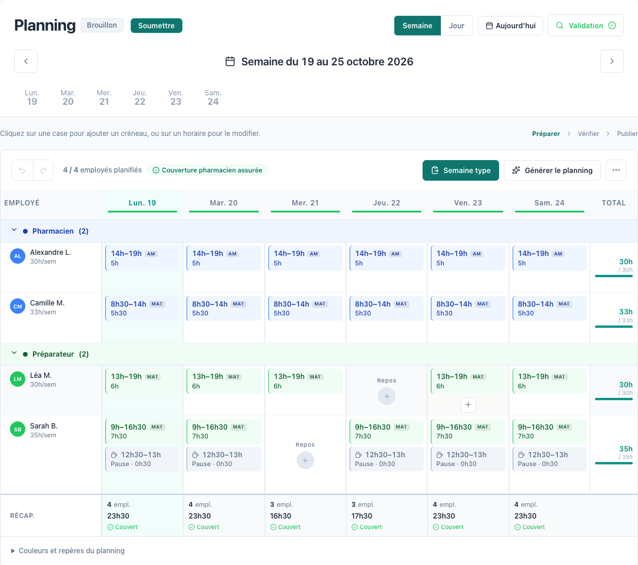Expand Couleurs et repères du planning
Image resolution: width=638 pixels, height=565 pixels.
pyautogui.click(x=68, y=551)
